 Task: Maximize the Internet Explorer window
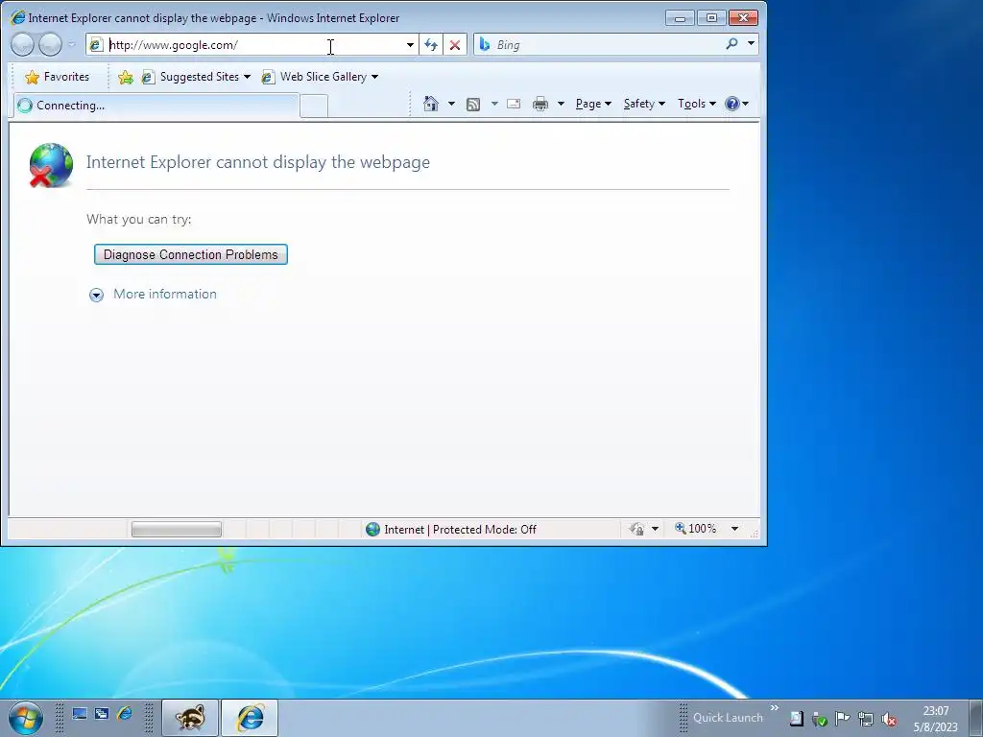(x=711, y=18)
